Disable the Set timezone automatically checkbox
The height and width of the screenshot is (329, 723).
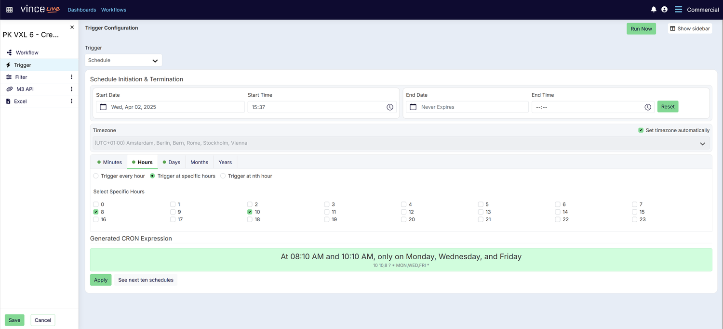tap(641, 130)
